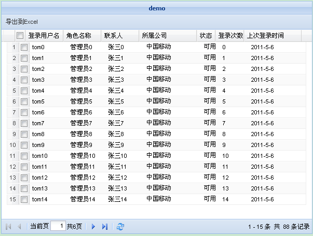The height and width of the screenshot is (236, 313).
Task: Select the tom10 row checkbox
Action: (x=24, y=156)
